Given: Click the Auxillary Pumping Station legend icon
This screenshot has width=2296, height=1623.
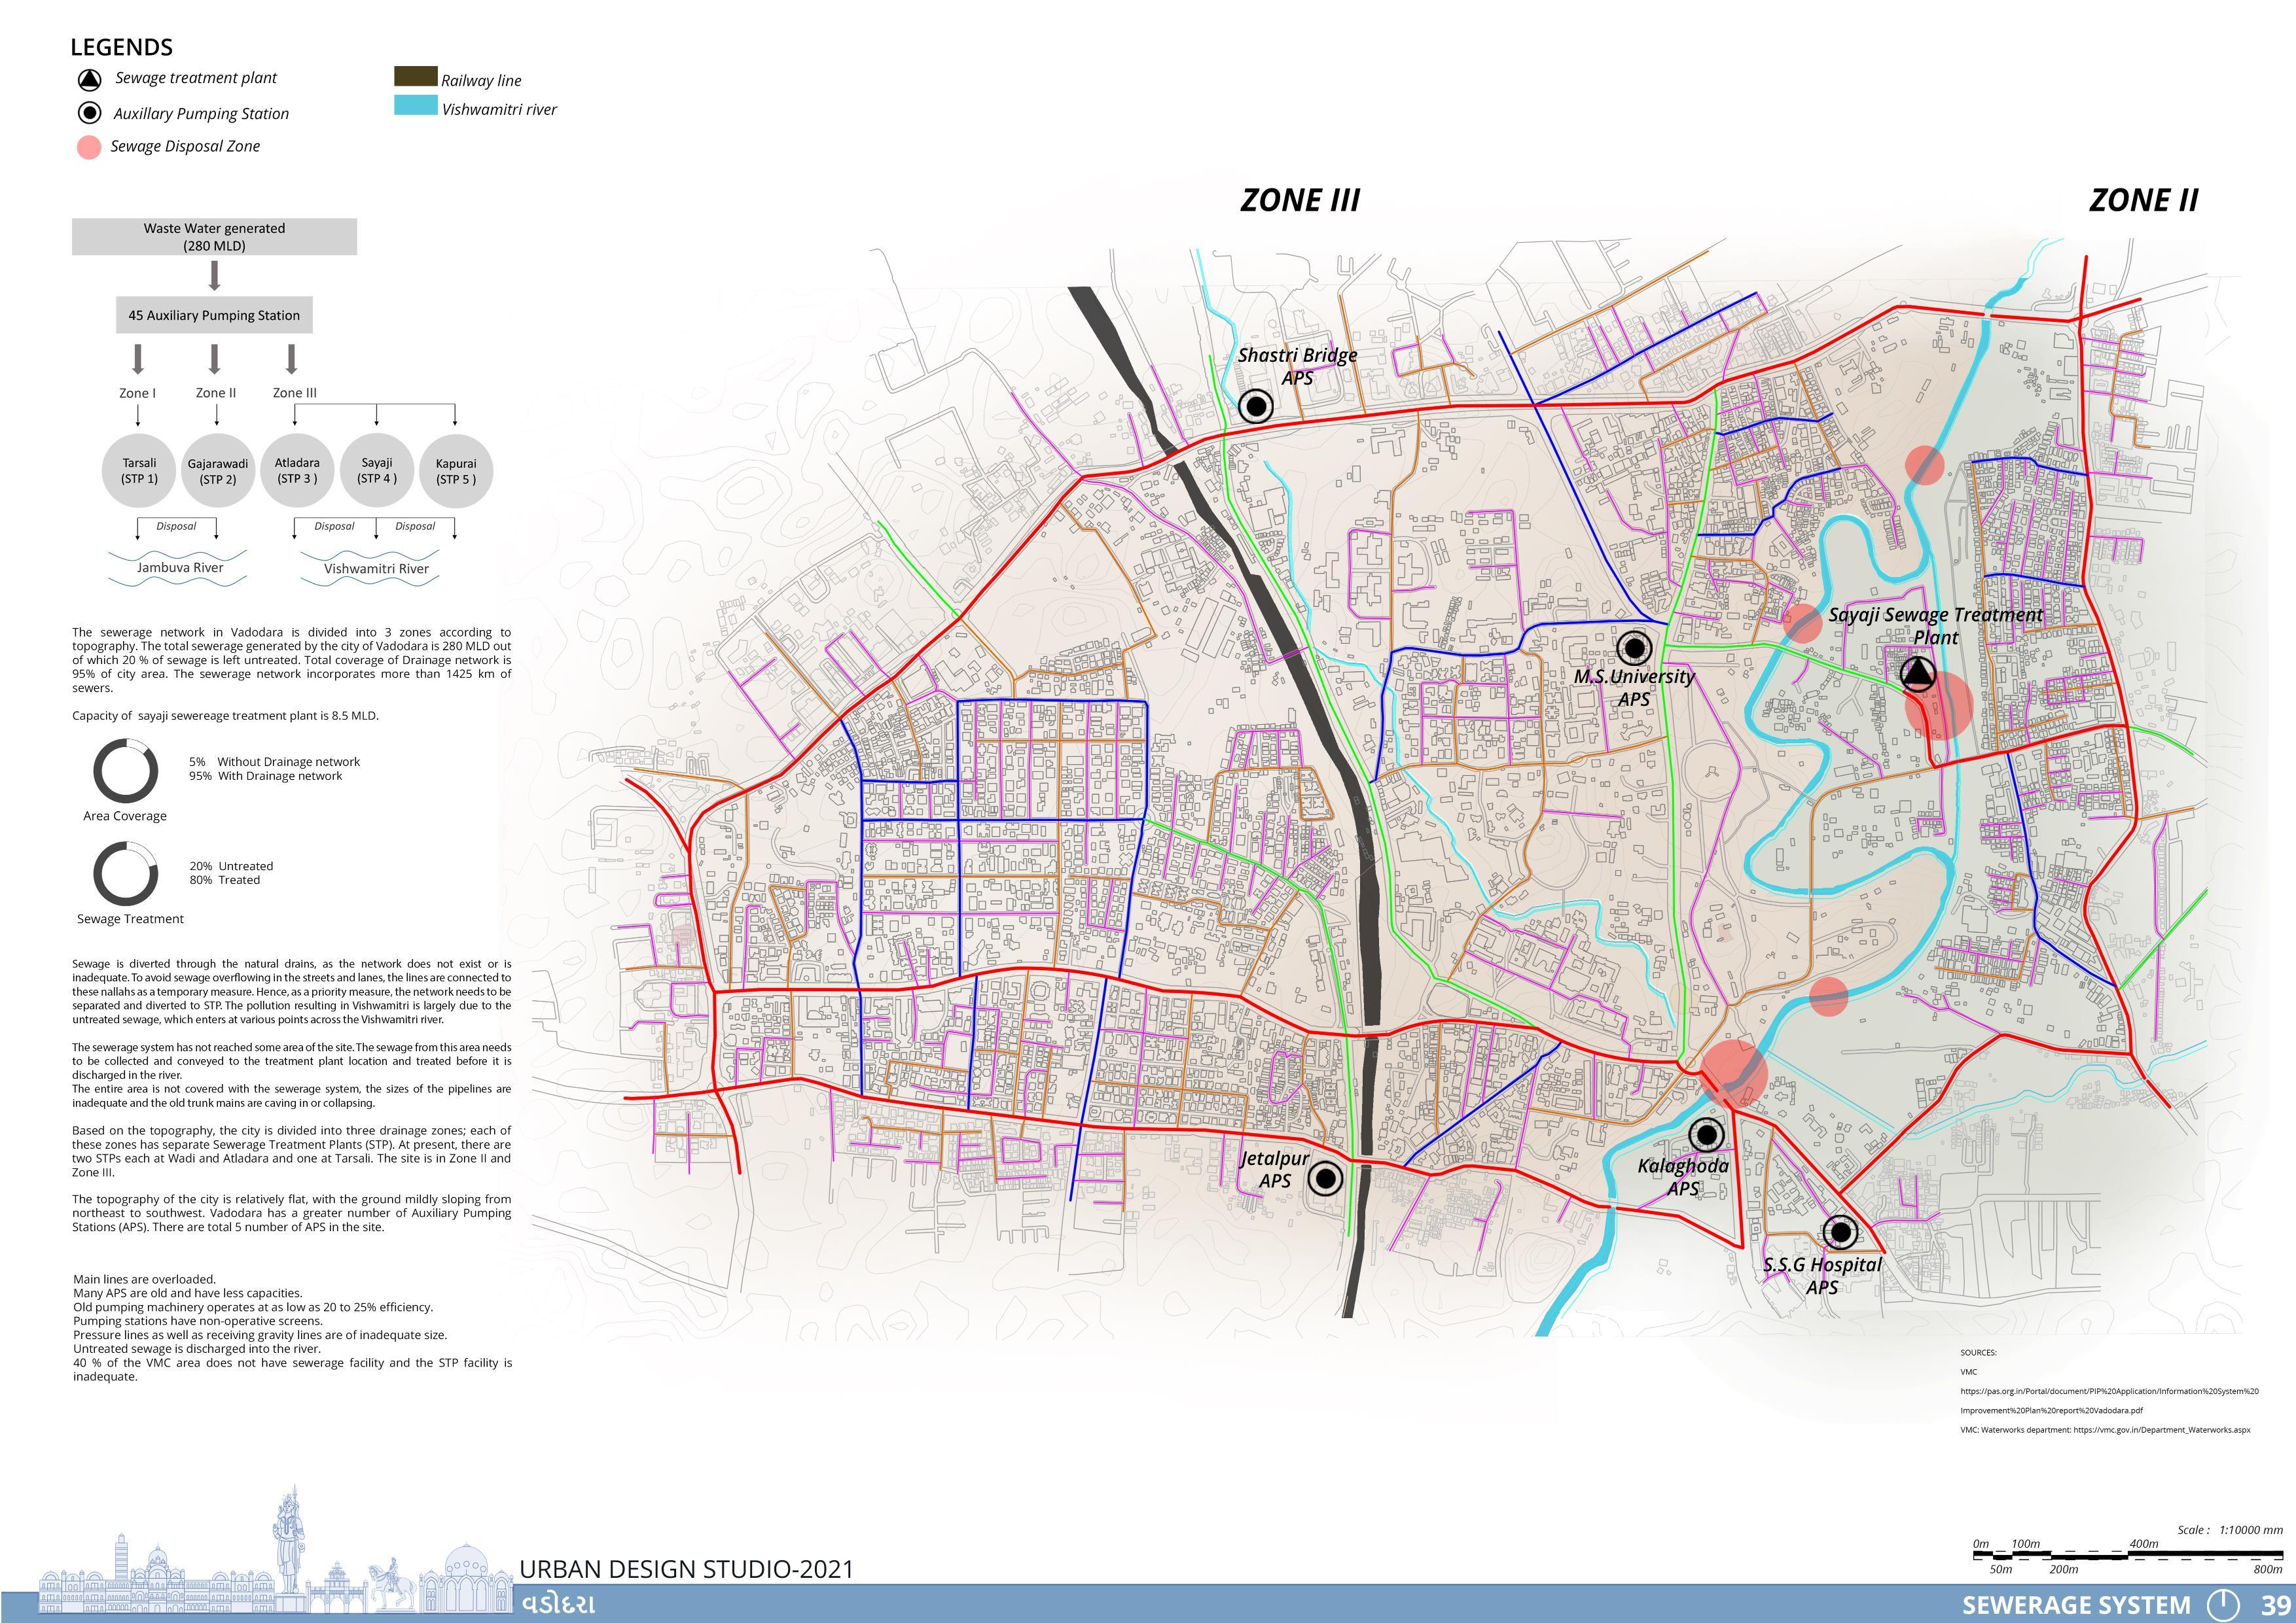Looking at the screenshot, I should (x=89, y=113).
